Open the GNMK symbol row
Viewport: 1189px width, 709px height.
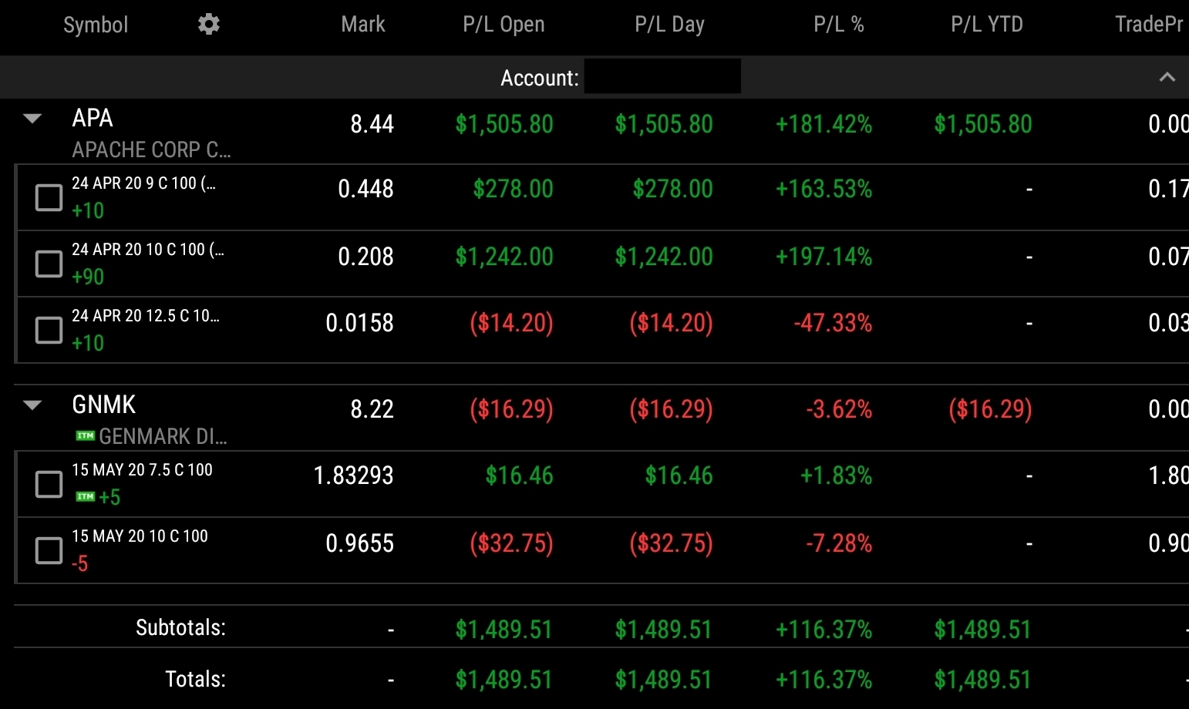click(103, 405)
